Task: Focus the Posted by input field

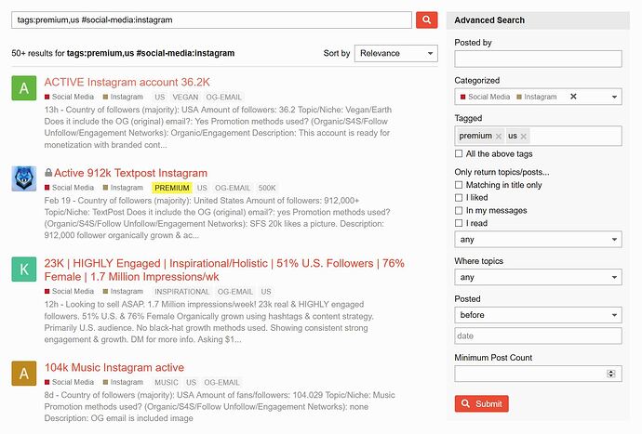Action: pos(538,59)
